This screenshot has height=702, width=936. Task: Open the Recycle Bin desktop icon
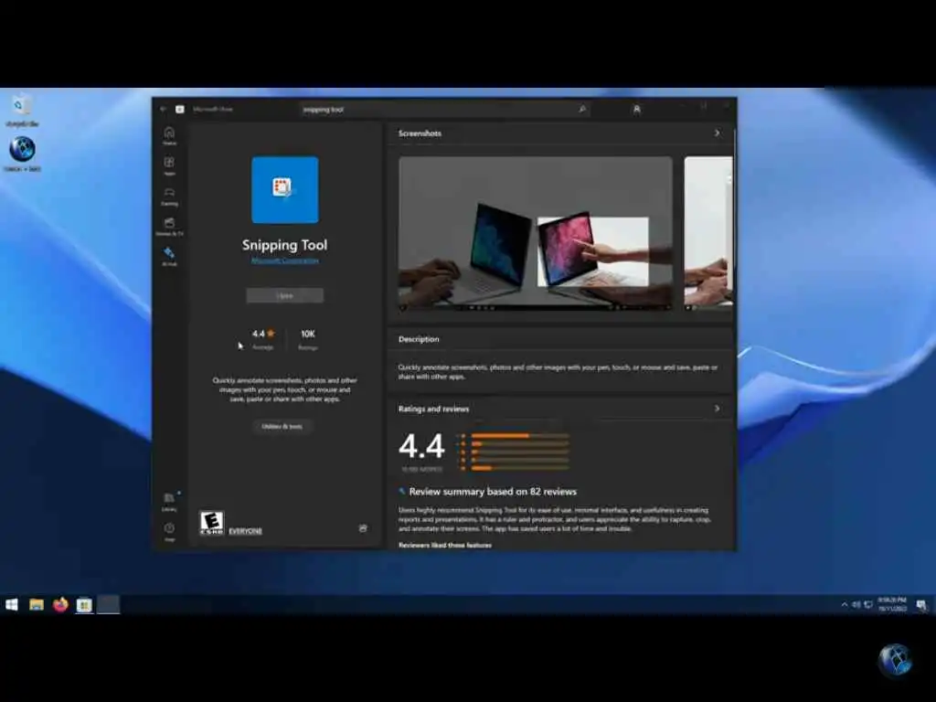click(x=22, y=111)
